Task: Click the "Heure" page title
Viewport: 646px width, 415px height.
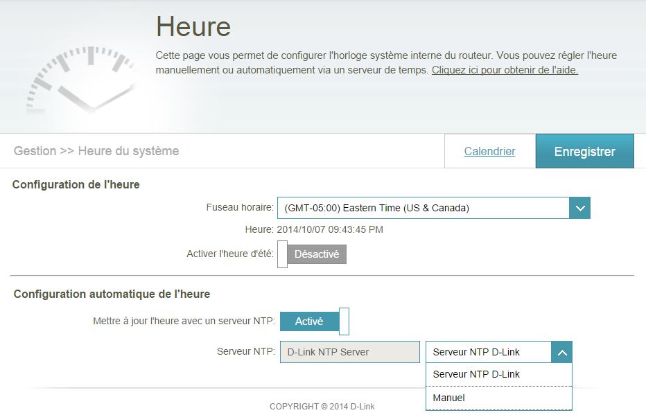Action: 193,26
